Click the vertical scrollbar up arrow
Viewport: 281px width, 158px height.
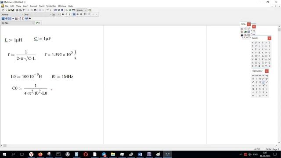pos(279,27)
